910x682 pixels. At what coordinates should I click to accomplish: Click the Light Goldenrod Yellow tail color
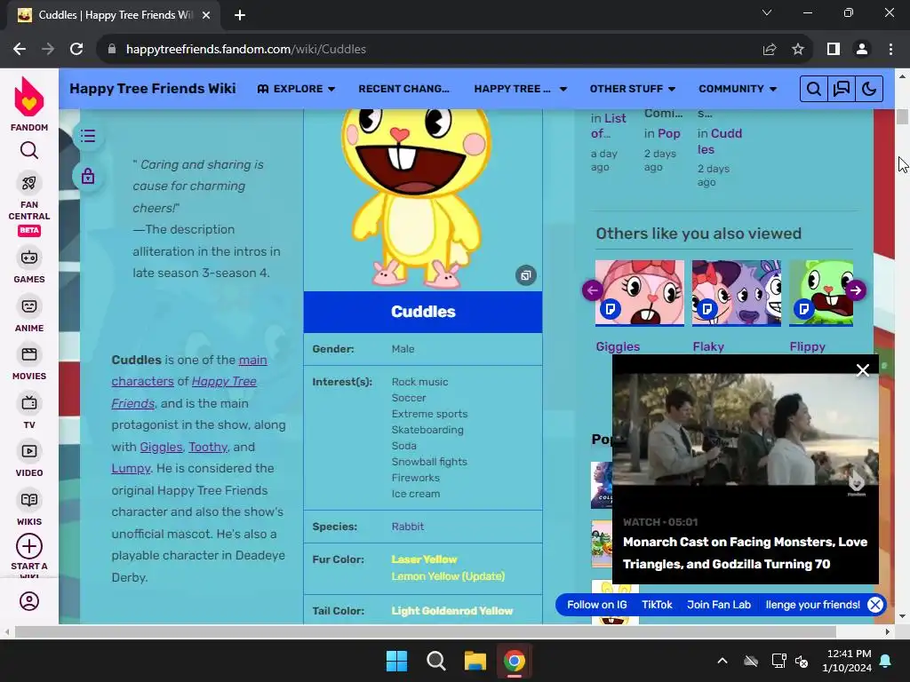pos(452,611)
